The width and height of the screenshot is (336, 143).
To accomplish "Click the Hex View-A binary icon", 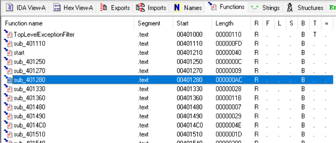I will [57, 8].
